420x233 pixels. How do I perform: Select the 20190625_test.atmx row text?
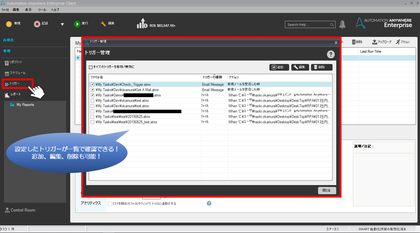pyautogui.click(x=127, y=122)
